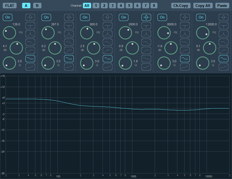Show All channels
The image size is (232, 179).
click(x=87, y=6)
